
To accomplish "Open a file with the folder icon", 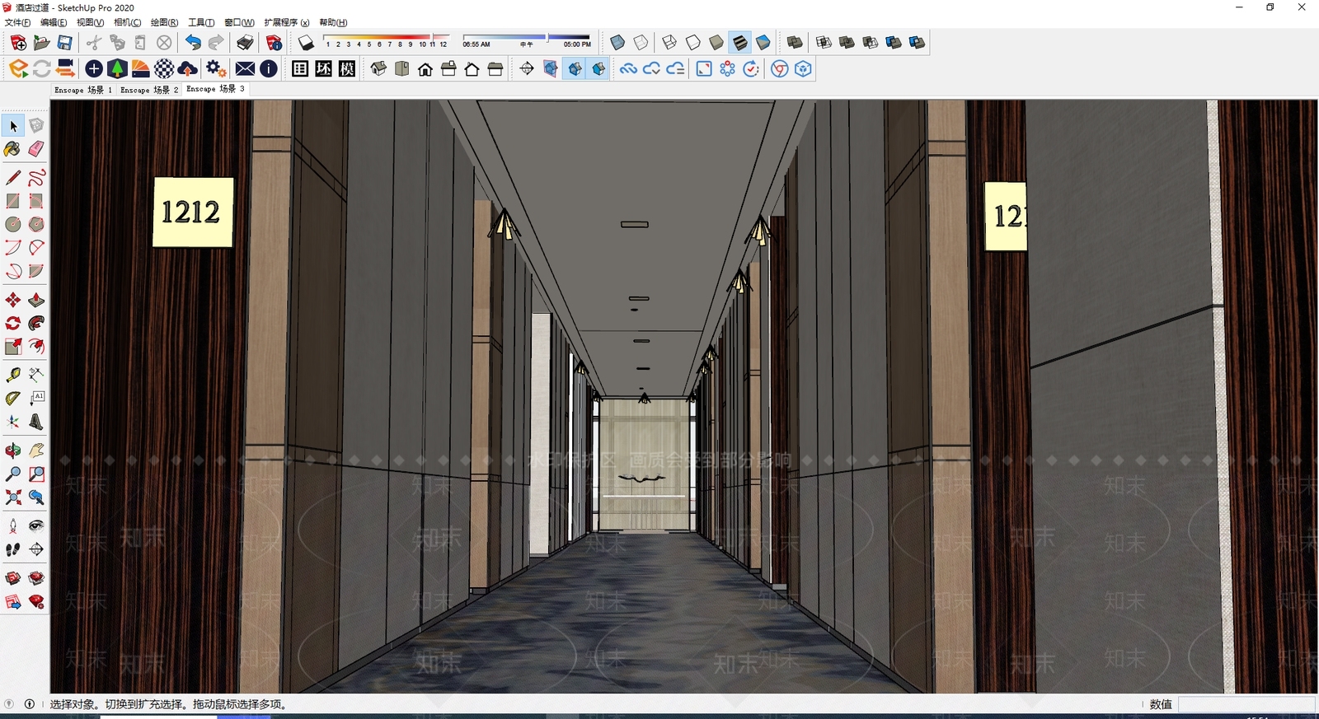I will 41,43.
